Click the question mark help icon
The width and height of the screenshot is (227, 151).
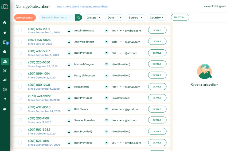pos(5,99)
